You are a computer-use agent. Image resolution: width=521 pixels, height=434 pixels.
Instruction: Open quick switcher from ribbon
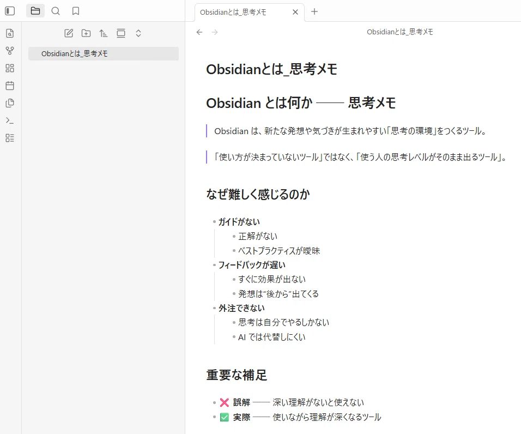[10, 33]
